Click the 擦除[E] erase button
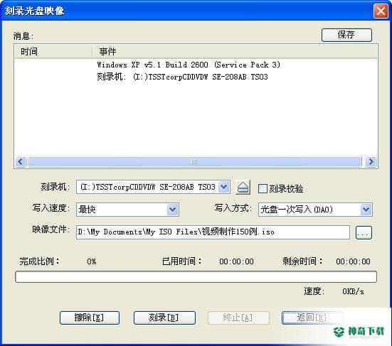Screen dimensions: 392x346 pyautogui.click(x=90, y=318)
